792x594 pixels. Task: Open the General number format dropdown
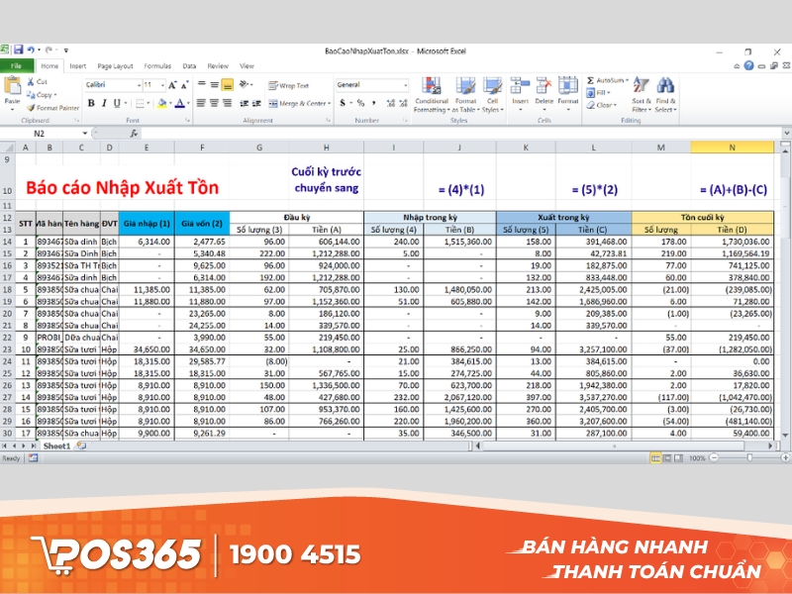pos(406,85)
